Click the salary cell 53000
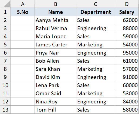 [x=127, y=93]
